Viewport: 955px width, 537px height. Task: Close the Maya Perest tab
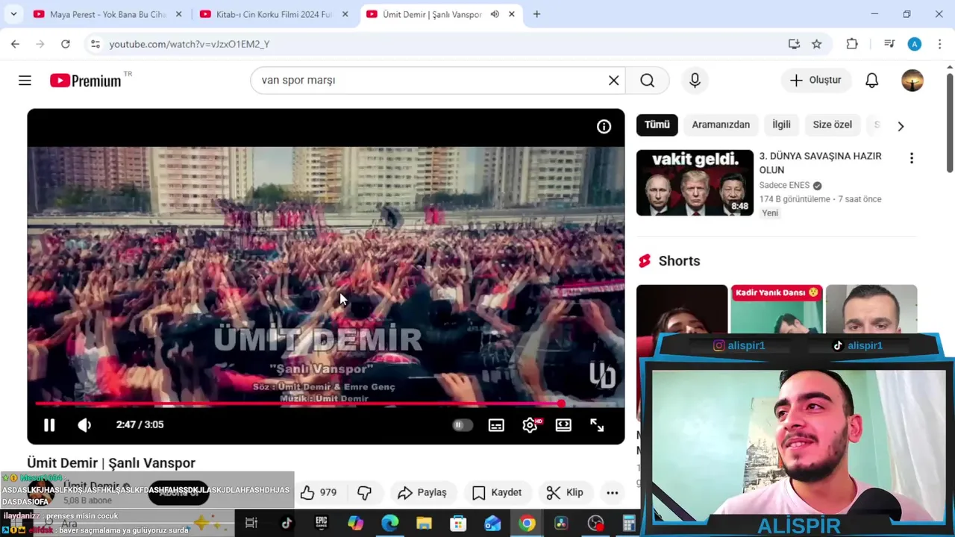[x=178, y=14]
